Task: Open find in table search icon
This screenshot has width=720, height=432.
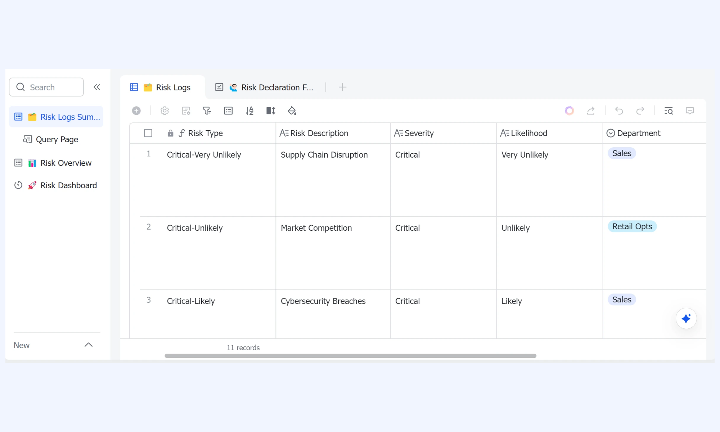Action: [669, 111]
